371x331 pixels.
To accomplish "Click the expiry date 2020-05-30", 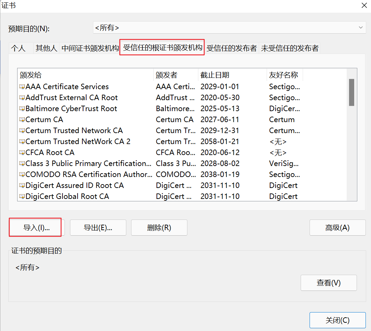I will [220, 98].
